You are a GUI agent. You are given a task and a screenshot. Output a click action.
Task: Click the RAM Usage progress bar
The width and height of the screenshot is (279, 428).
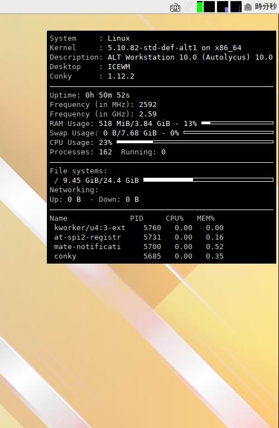pos(237,123)
